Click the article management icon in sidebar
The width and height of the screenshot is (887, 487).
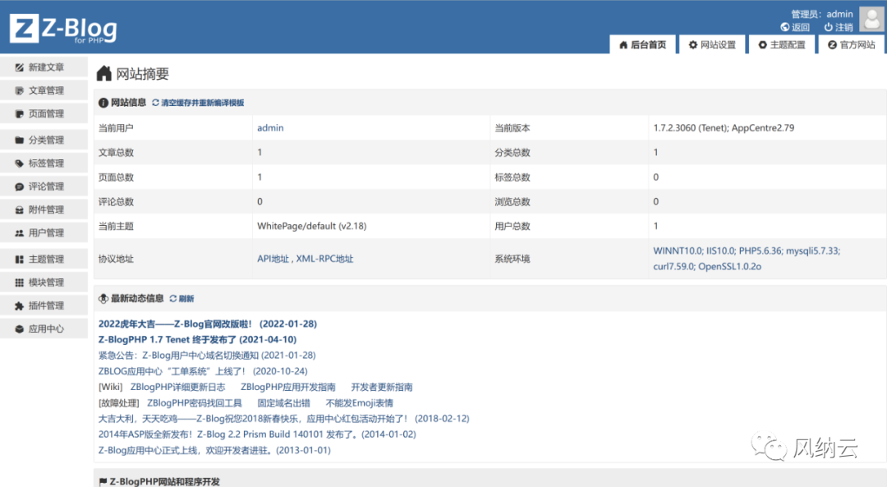[19, 90]
